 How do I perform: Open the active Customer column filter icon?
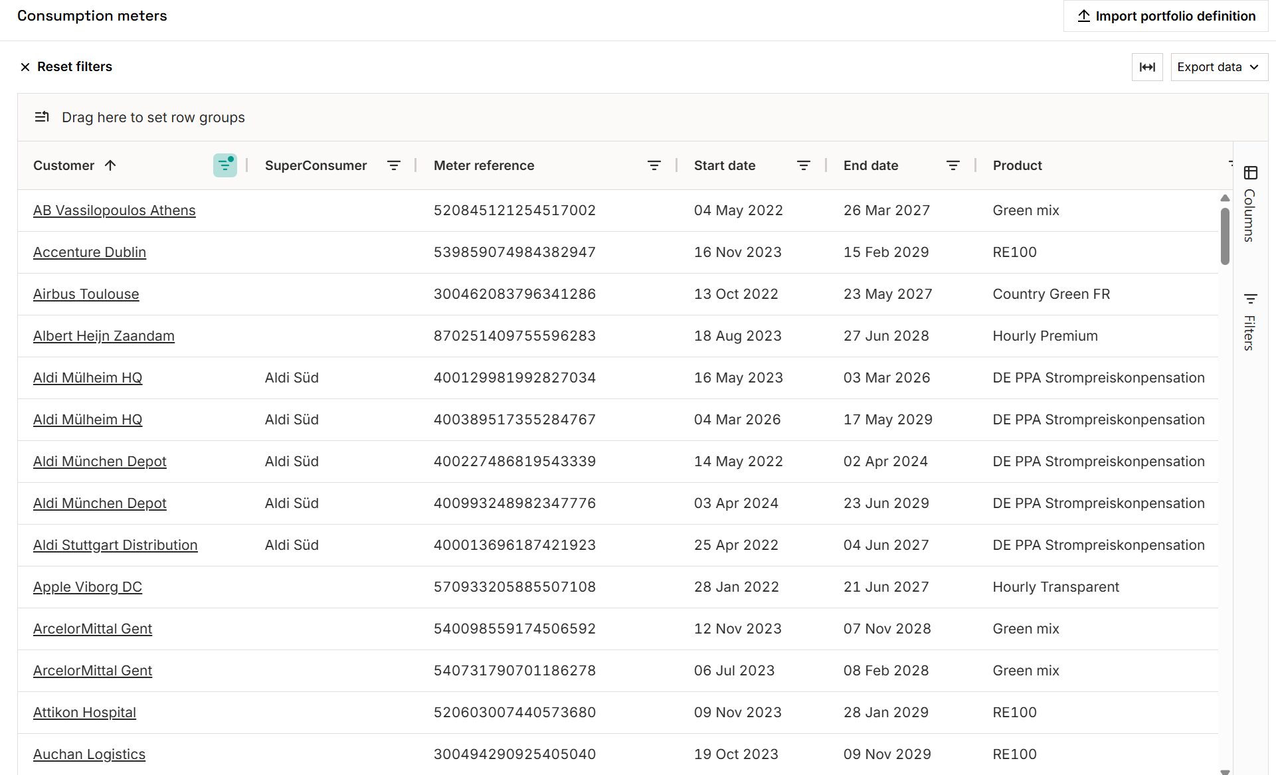(225, 165)
